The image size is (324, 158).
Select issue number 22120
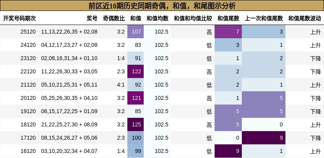[x=28, y=71]
